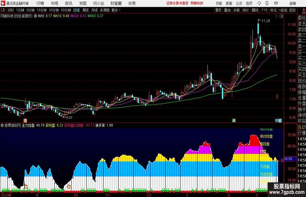306x197 pixels.
Task: Click the 11.29 high price marker
Action: pyautogui.click(x=266, y=21)
